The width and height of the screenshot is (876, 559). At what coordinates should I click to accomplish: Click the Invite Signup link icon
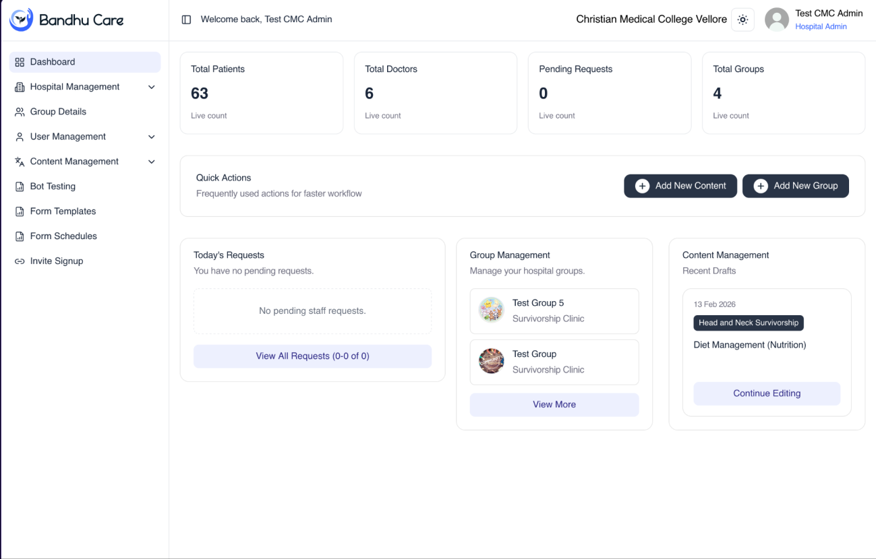tap(20, 261)
